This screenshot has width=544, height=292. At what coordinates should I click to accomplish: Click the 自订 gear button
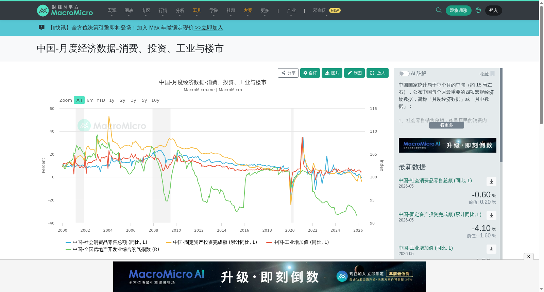tap(310, 73)
